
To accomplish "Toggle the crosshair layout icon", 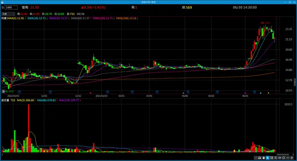I will click(272, 158).
